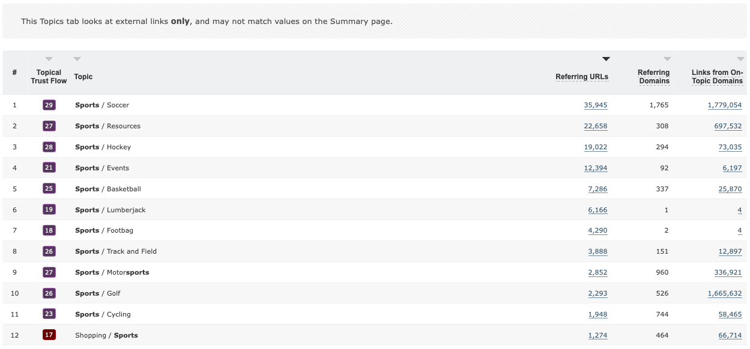750x349 pixels.
Task: Open the sort arrow above Topical Trust Flow
Action: click(49, 58)
